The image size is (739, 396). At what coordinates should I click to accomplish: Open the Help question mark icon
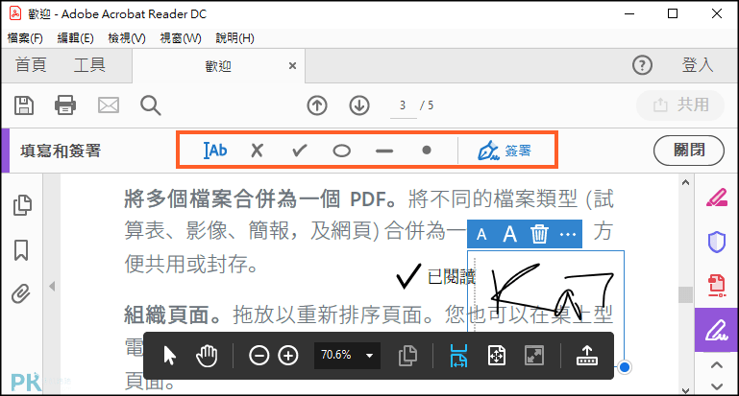click(642, 65)
